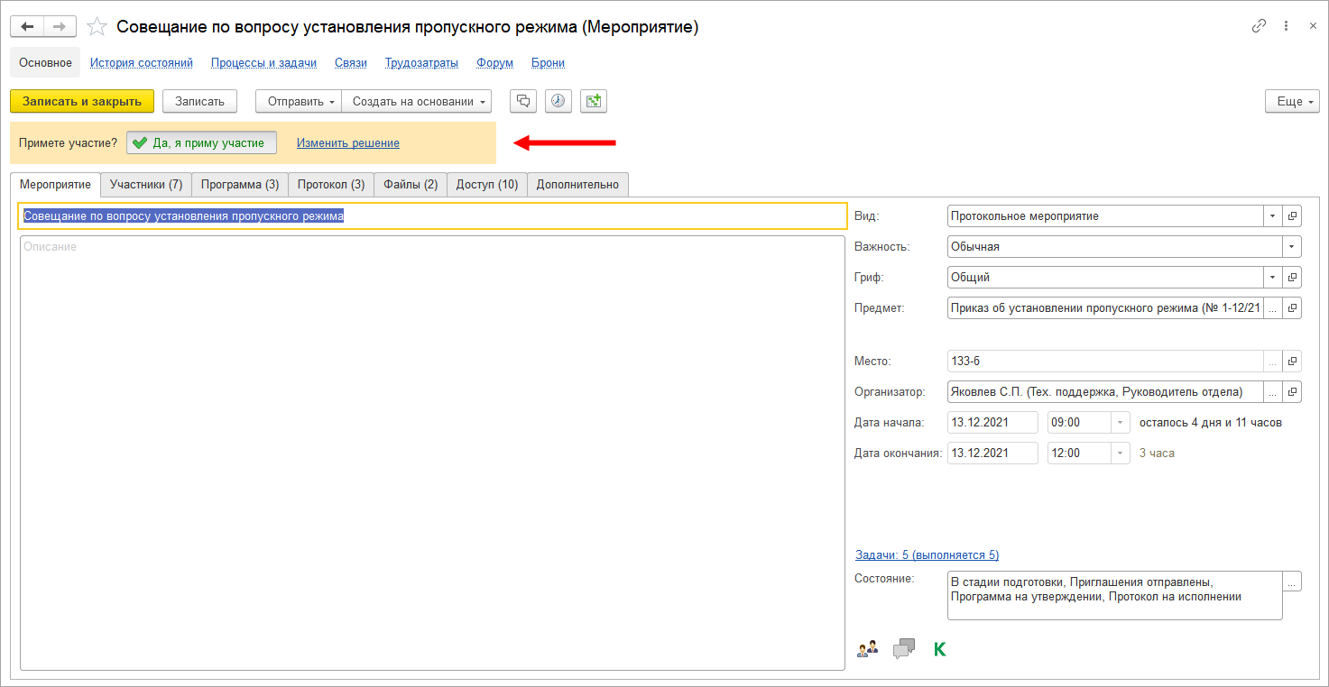Expand the Гриф dropdown list
Viewport: 1329px width, 687px height.
(1272, 278)
